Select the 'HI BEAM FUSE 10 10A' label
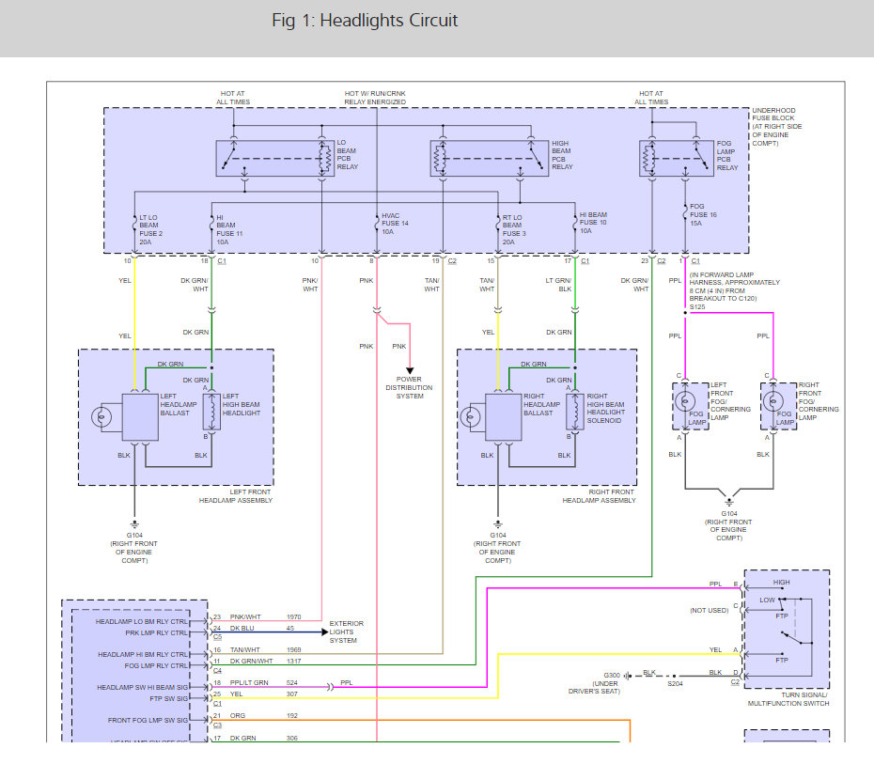Screen dimensions: 874x764 tap(593, 223)
